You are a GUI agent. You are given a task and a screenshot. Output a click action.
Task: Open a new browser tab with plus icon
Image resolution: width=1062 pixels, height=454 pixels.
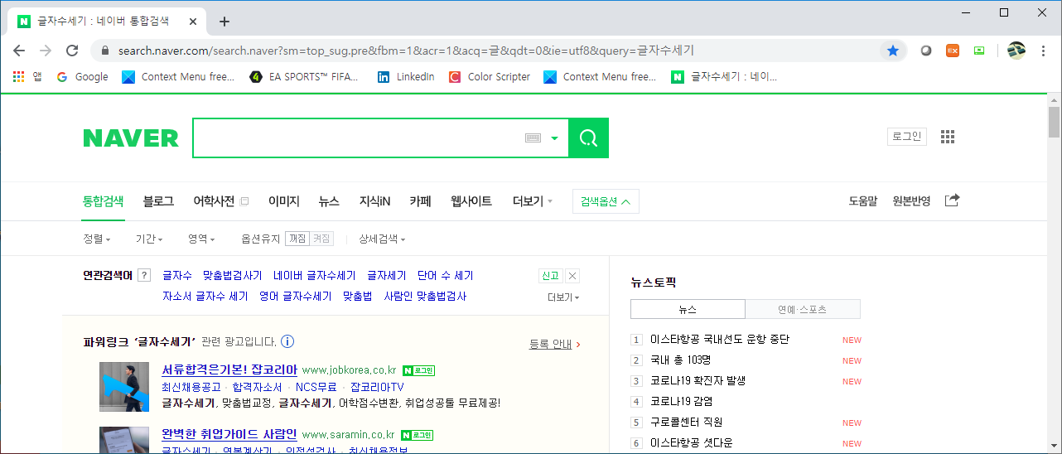(224, 22)
